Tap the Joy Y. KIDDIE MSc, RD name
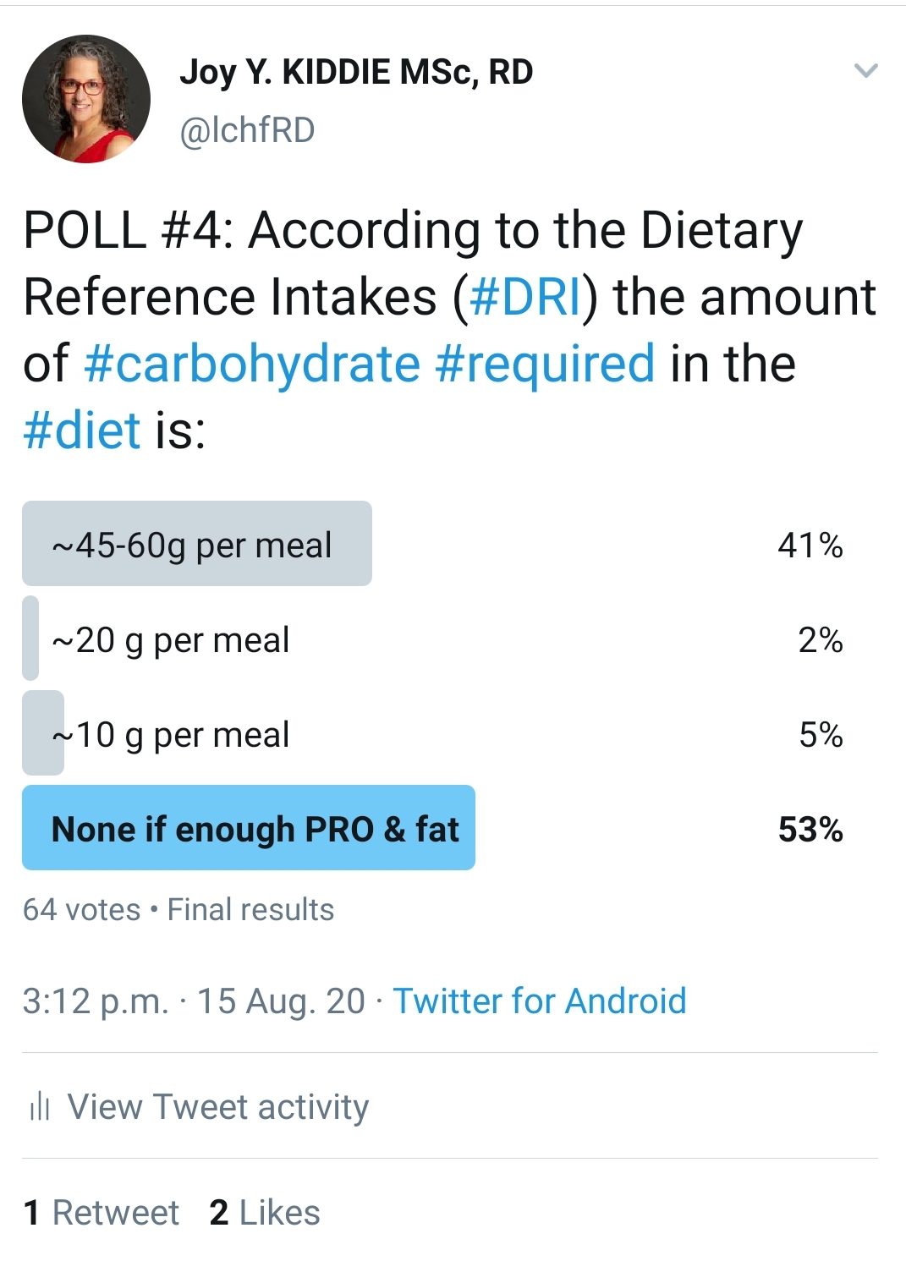 356,74
